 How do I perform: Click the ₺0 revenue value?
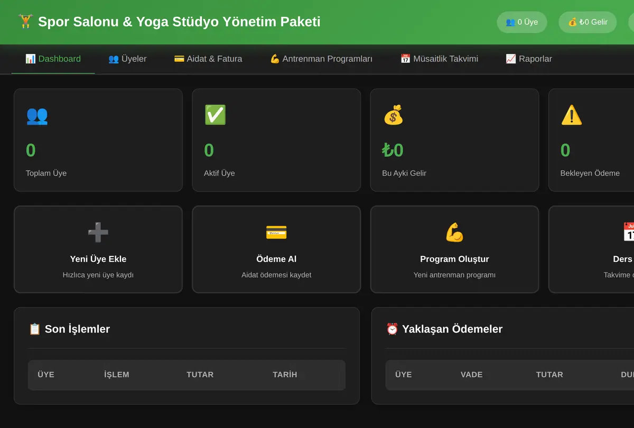tap(393, 150)
